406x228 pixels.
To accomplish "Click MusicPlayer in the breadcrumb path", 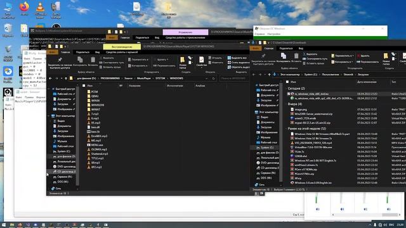I will (x=144, y=79).
